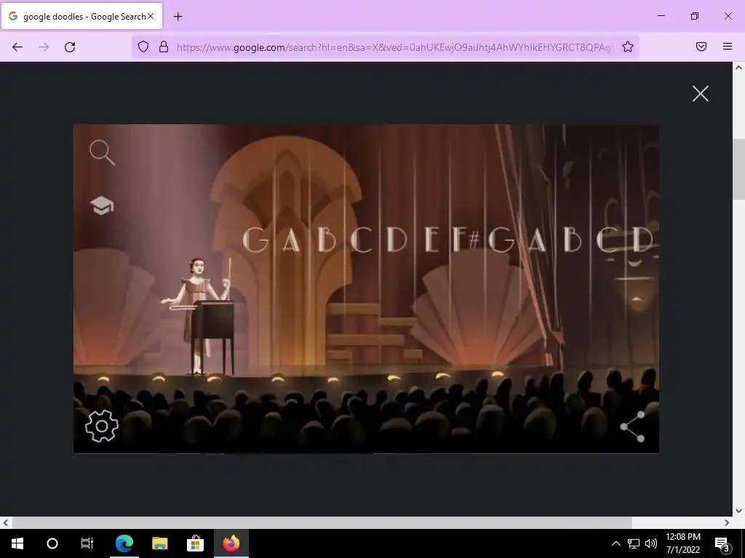Open Cortana search circle in taskbar

click(x=52, y=543)
